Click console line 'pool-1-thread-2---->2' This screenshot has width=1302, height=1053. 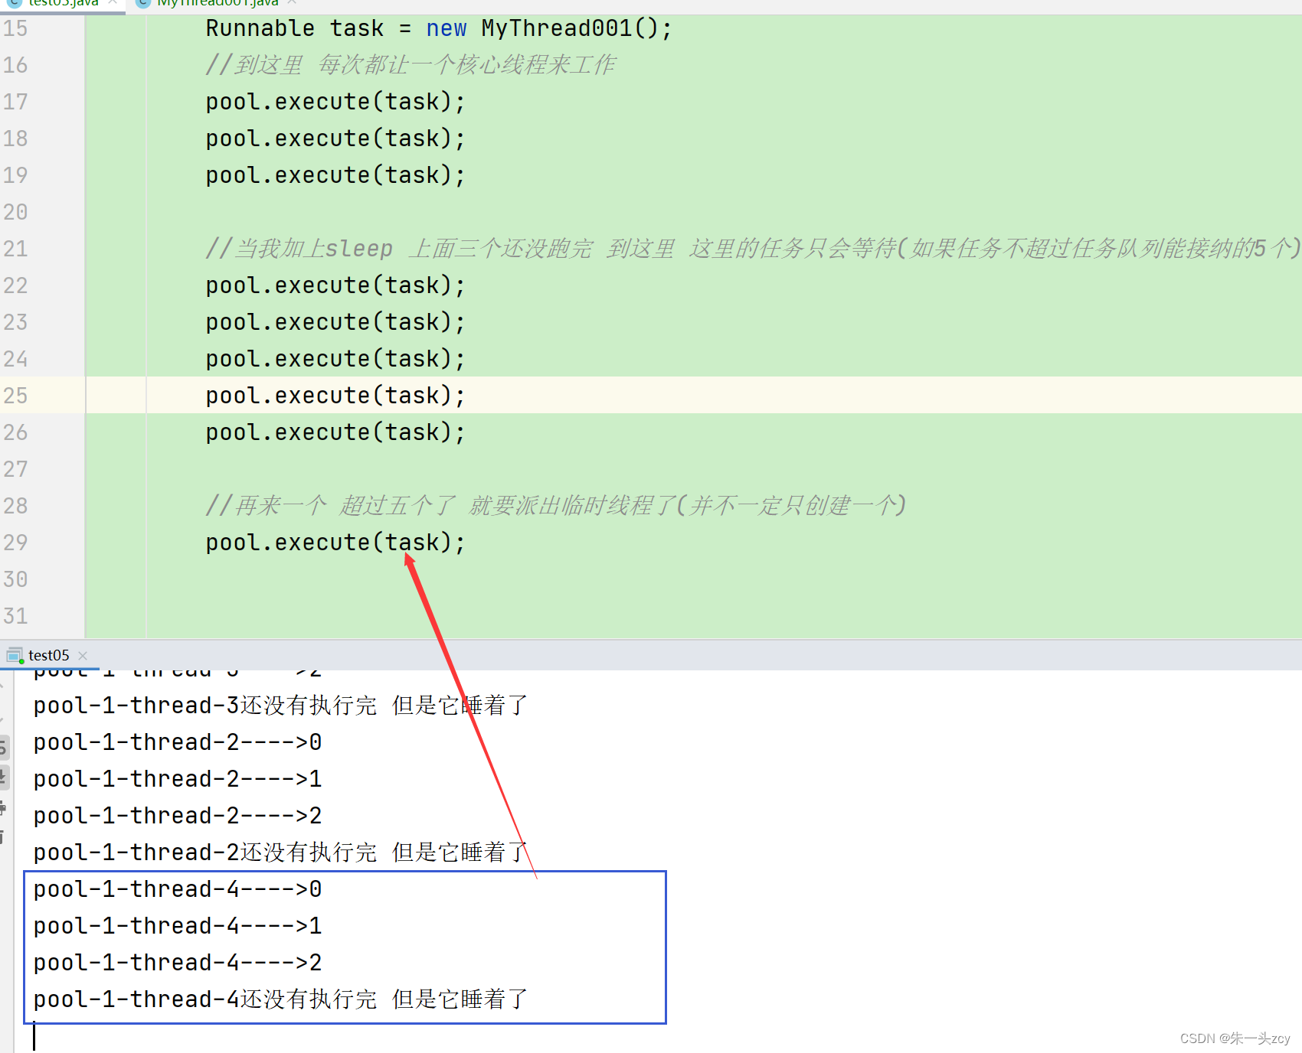point(178,816)
